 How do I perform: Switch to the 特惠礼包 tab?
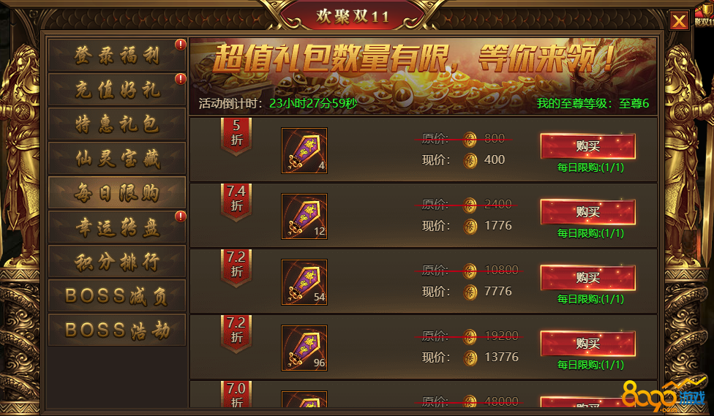click(117, 124)
